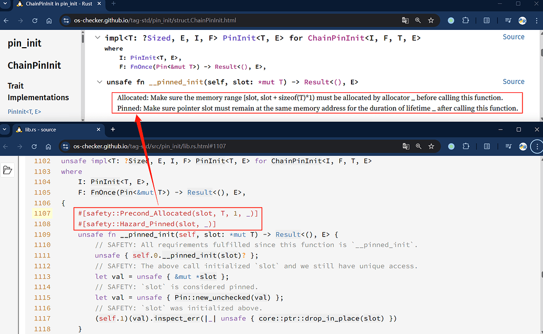The image size is (543, 334).
Task: Click the profile avatar in lib.rs window
Action: (x=523, y=146)
